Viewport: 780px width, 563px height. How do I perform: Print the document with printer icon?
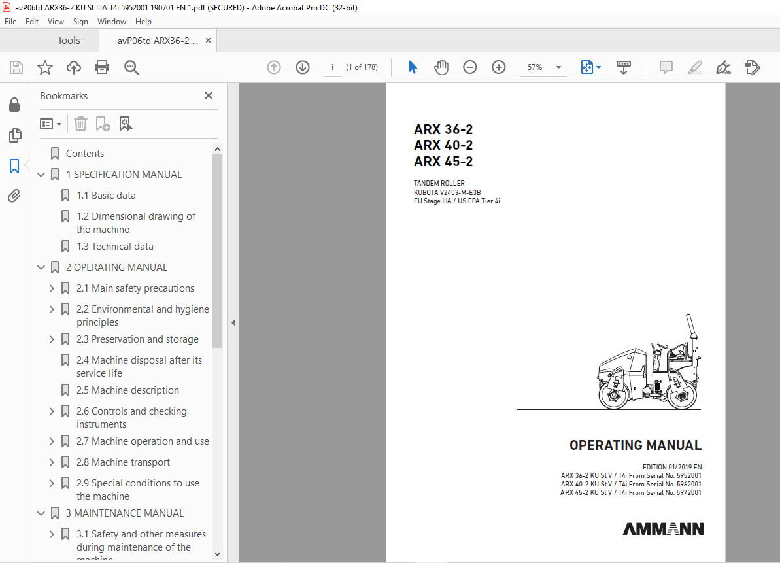(102, 67)
